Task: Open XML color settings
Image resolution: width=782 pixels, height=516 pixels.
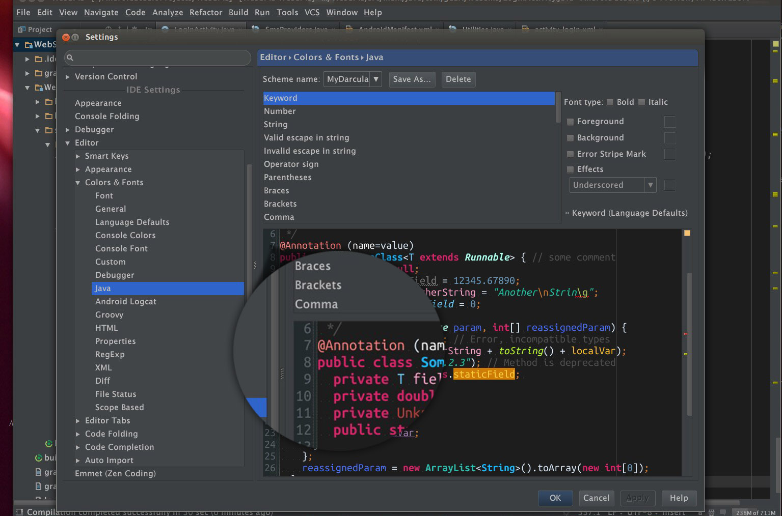Action: pyautogui.click(x=103, y=368)
